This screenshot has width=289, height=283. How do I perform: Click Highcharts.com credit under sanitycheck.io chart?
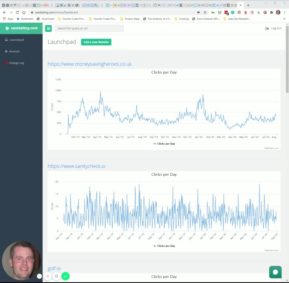pyautogui.click(x=271, y=250)
